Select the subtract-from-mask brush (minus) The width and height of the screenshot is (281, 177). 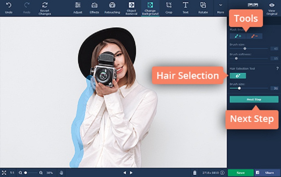click(x=254, y=36)
